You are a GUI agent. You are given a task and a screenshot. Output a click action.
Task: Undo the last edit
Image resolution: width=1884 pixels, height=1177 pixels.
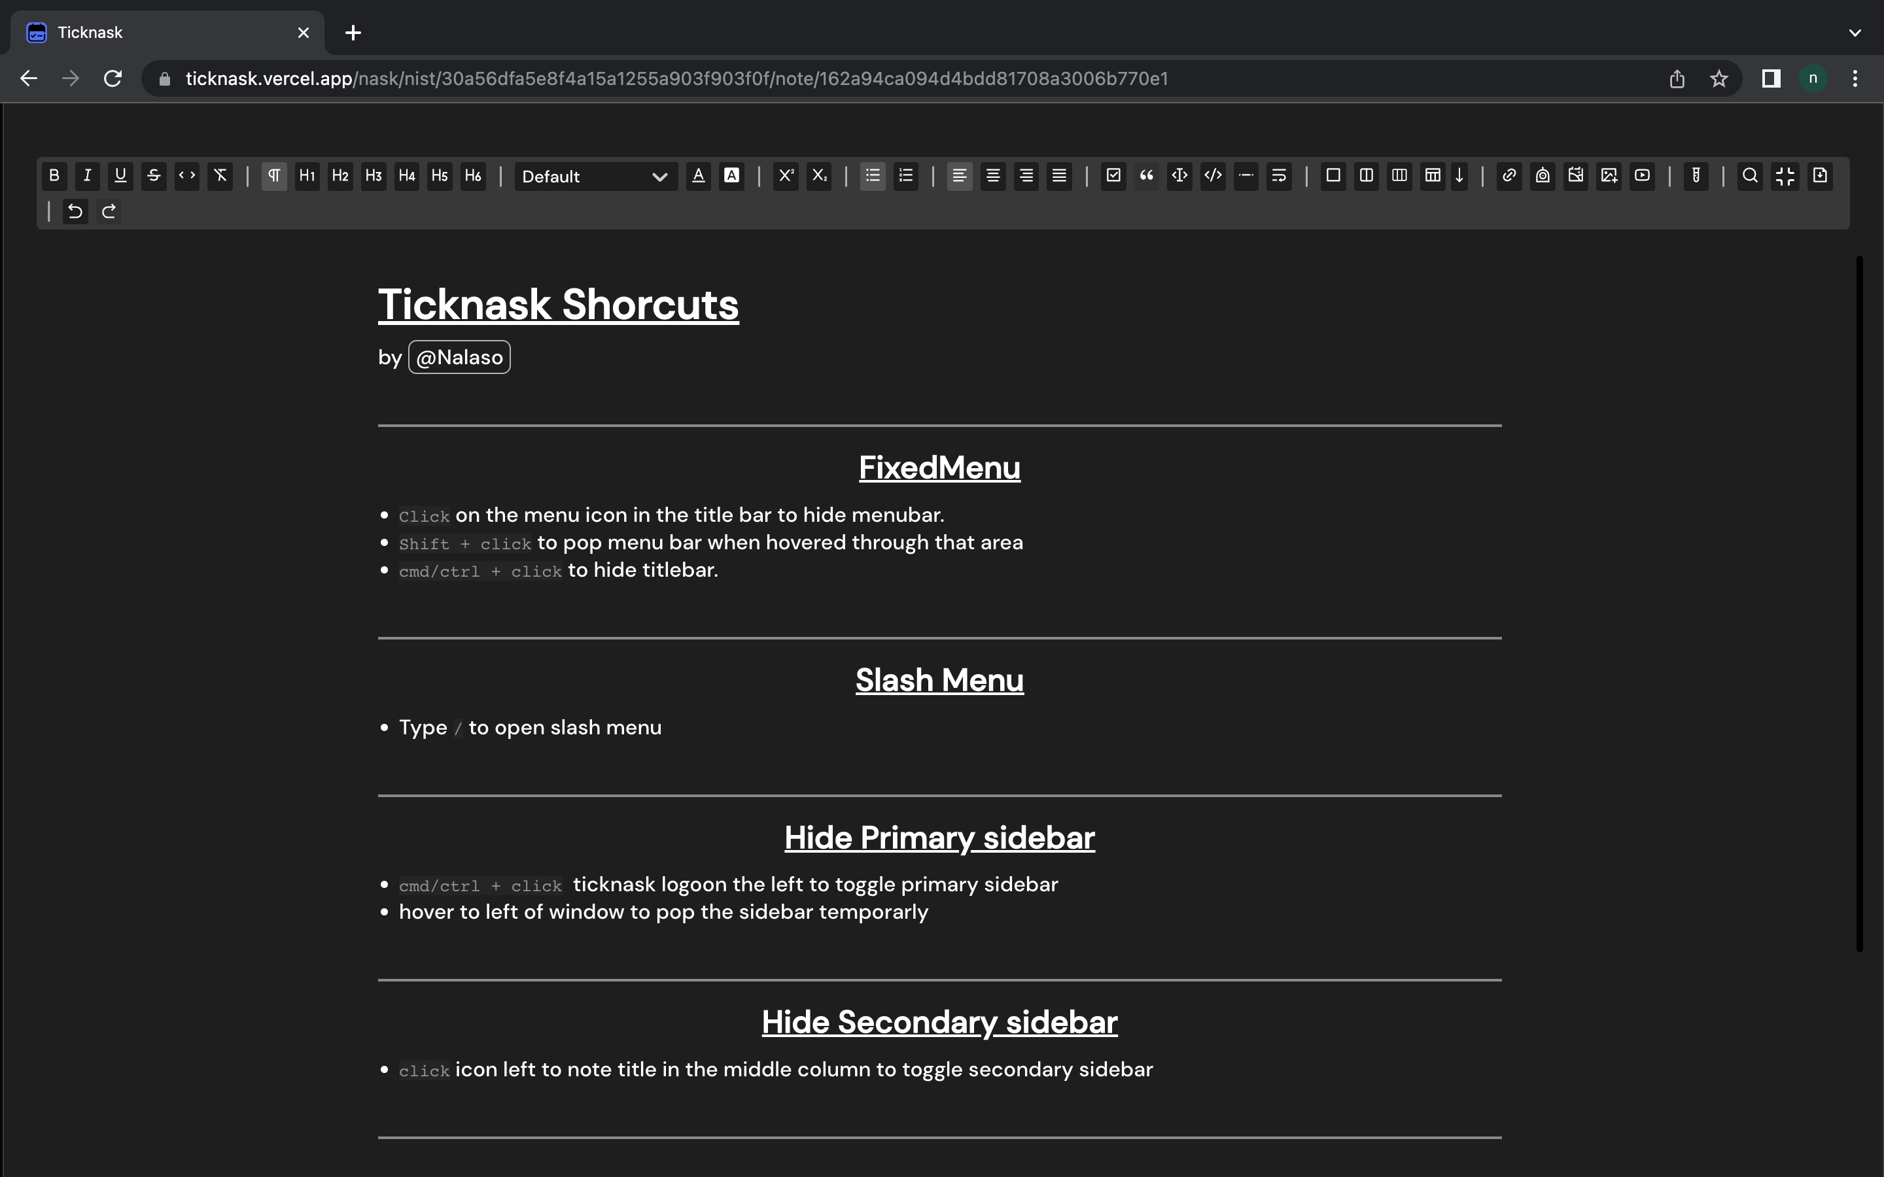(x=75, y=211)
